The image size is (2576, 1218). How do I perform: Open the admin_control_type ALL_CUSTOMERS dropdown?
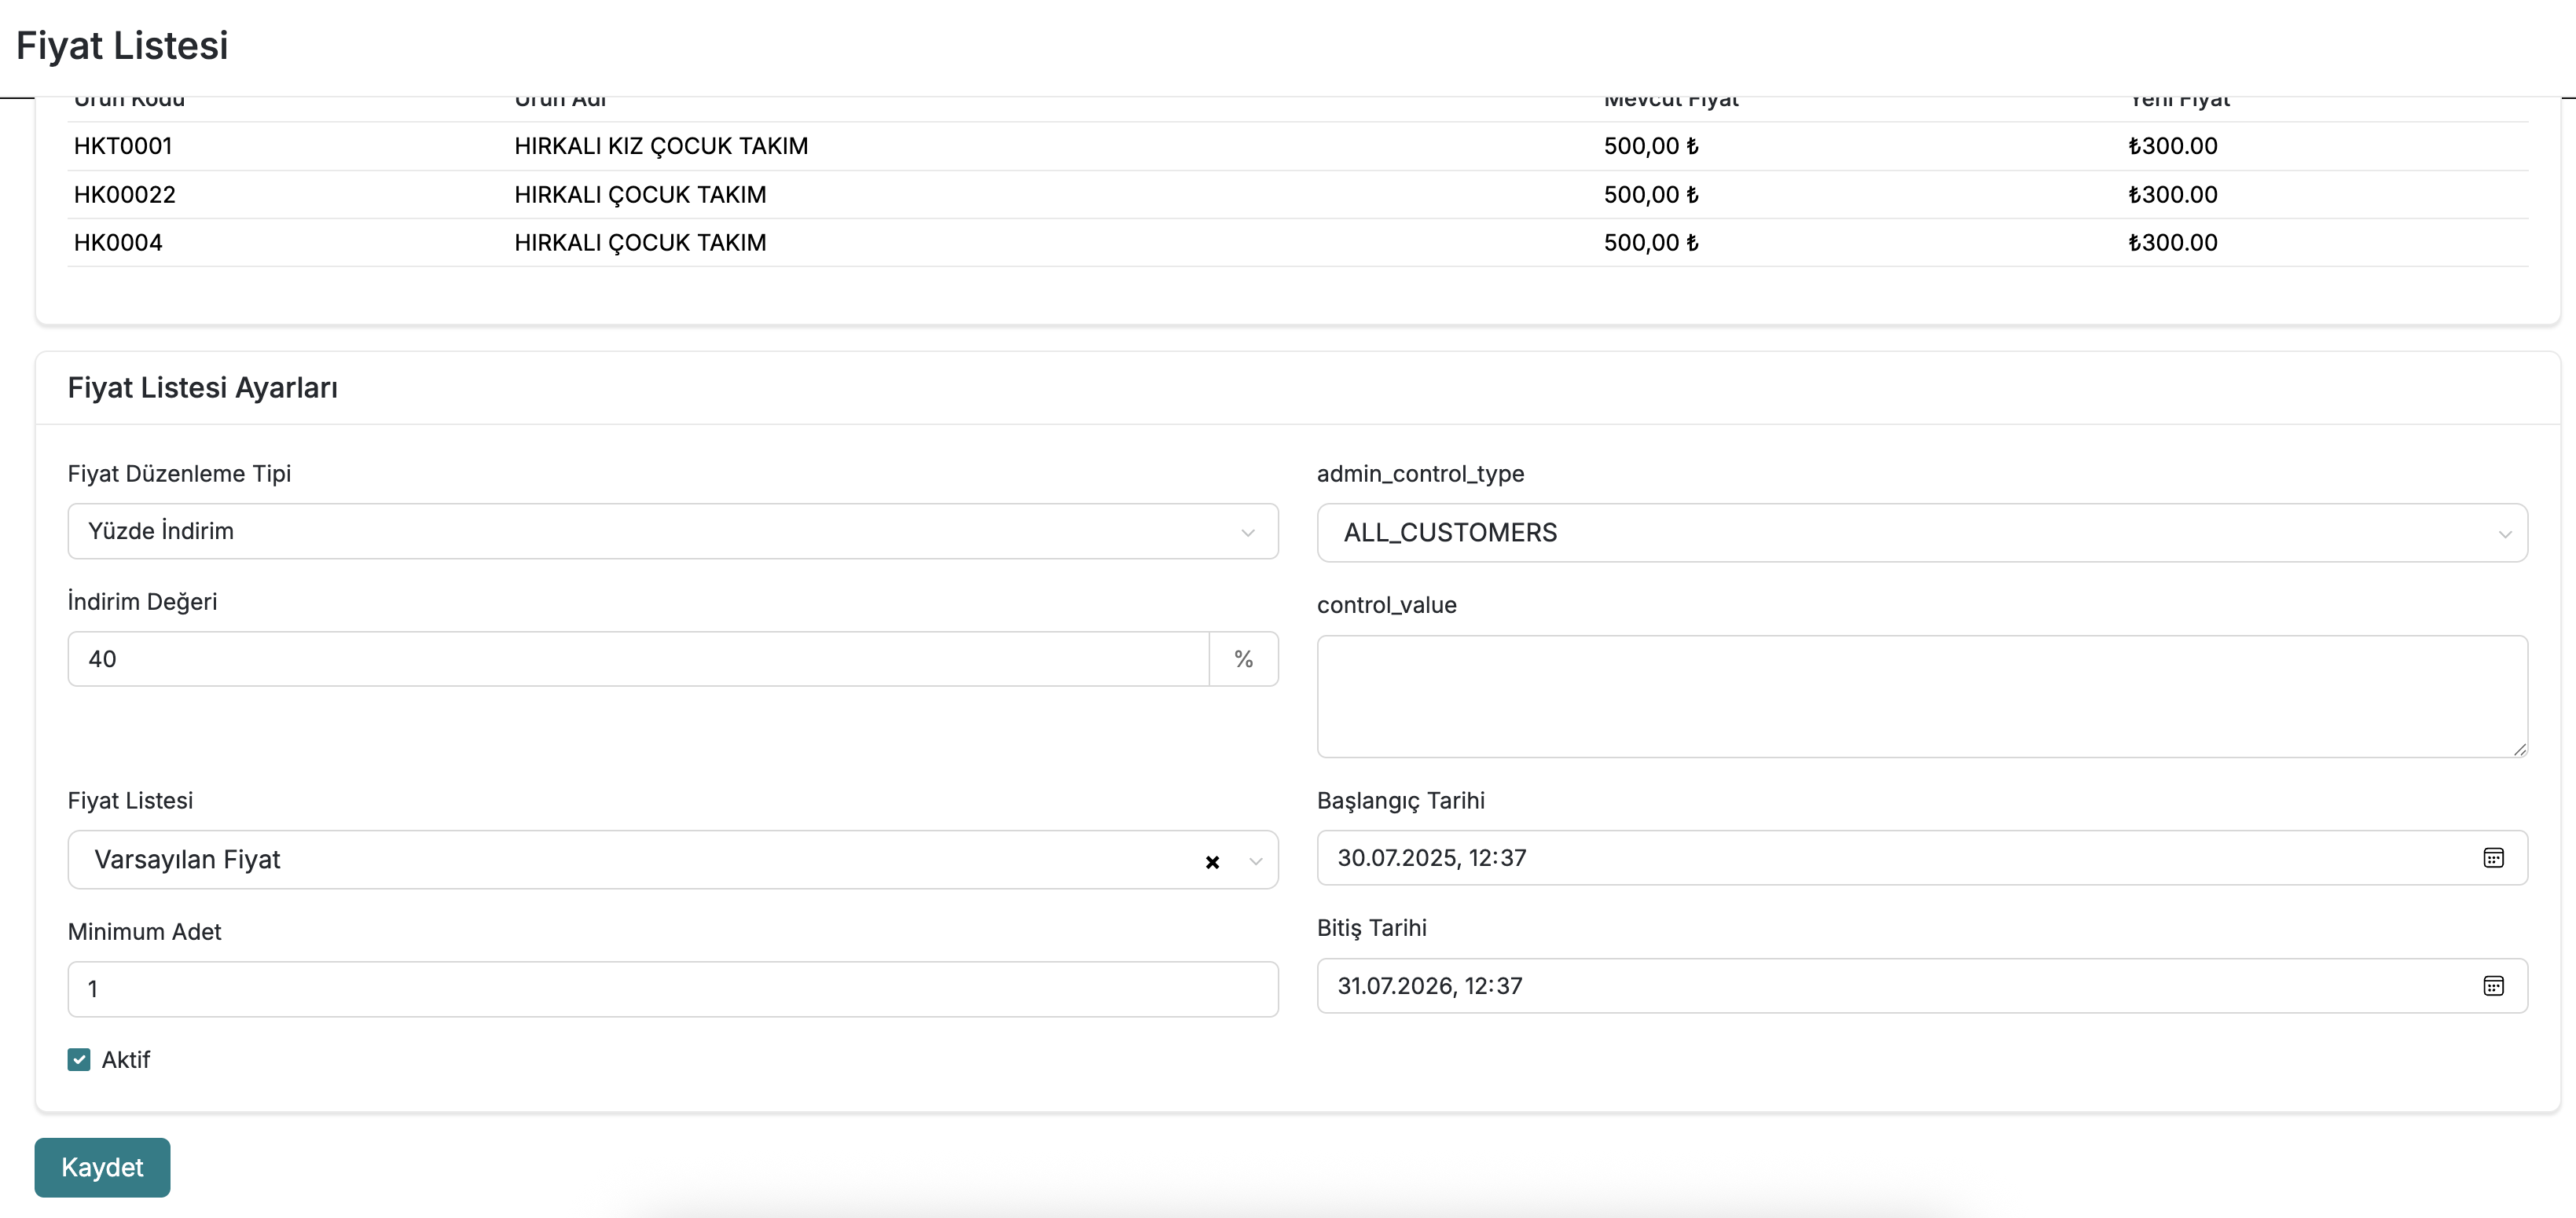click(1921, 533)
